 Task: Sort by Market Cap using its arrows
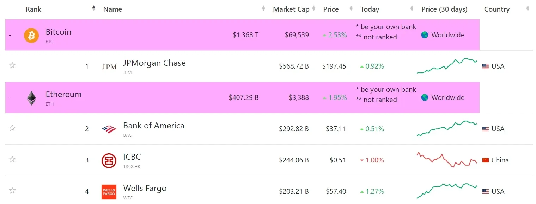(313, 9)
